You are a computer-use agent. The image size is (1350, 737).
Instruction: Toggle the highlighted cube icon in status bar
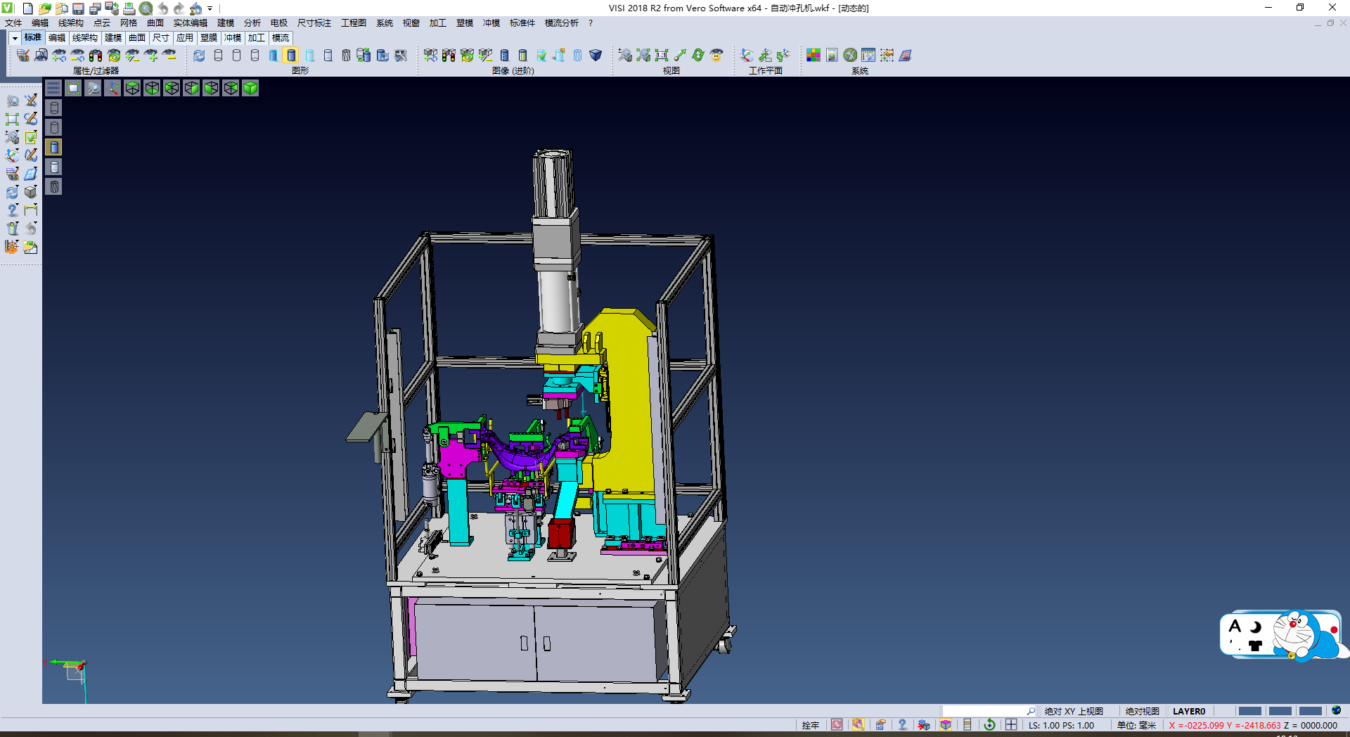point(946,725)
